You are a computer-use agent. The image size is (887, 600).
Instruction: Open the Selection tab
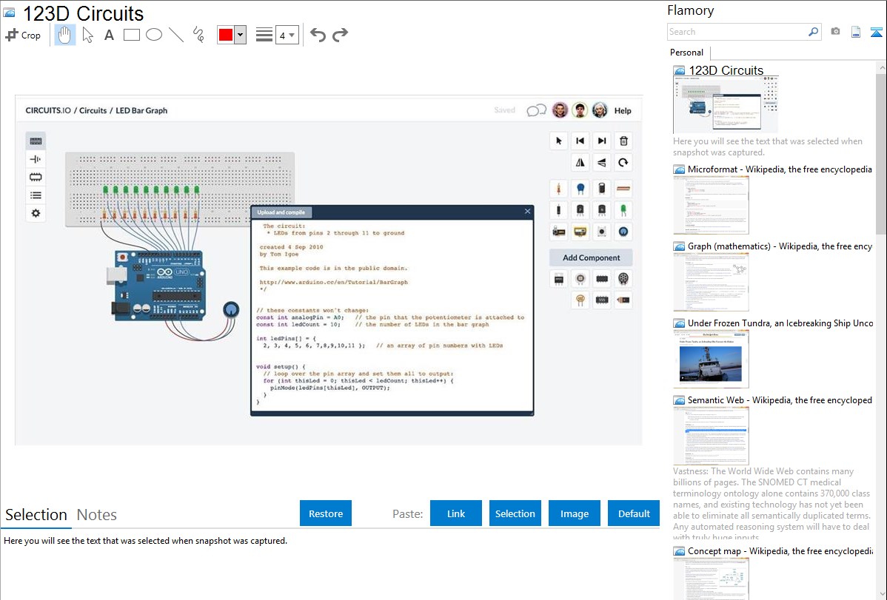click(36, 515)
